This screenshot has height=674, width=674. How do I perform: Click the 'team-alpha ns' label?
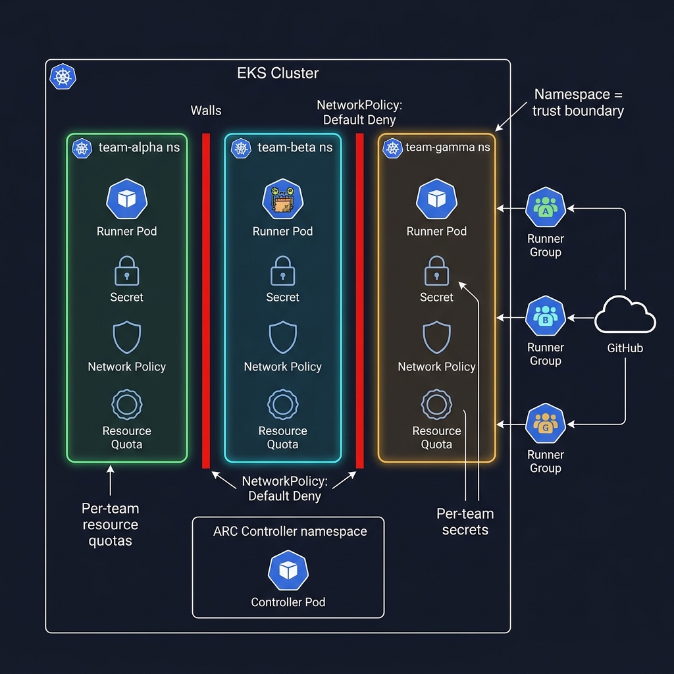[x=140, y=147]
